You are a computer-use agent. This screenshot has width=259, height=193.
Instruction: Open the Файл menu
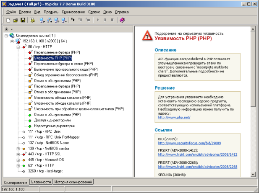point(11,12)
